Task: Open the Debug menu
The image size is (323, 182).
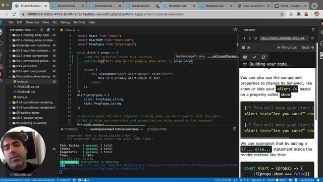Action: point(65,22)
